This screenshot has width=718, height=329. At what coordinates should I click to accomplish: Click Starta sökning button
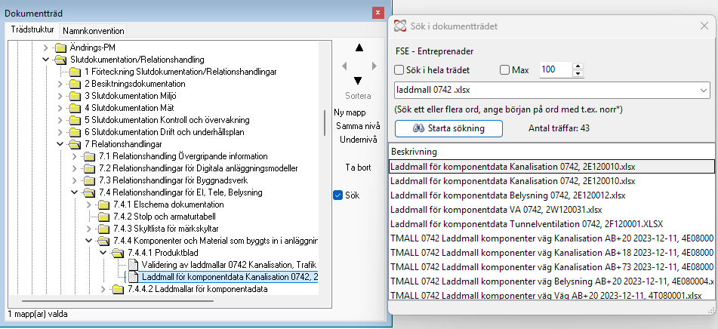[448, 128]
